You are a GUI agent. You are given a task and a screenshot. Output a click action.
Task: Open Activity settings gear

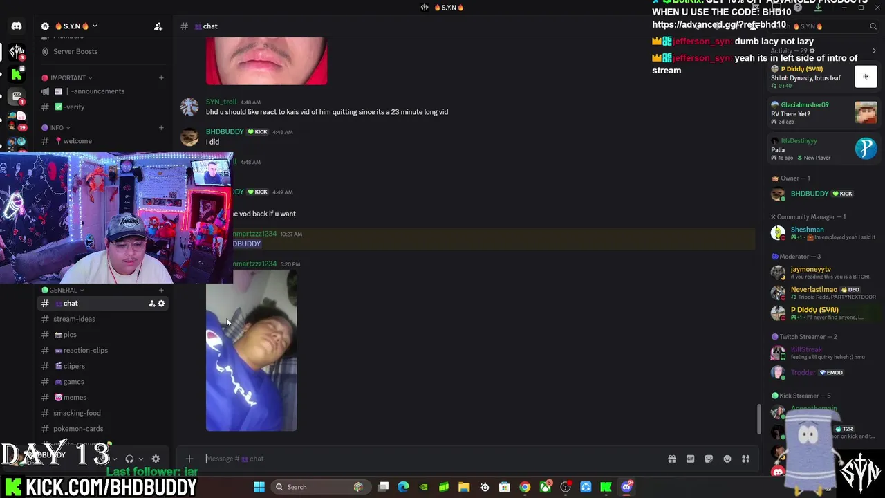[x=812, y=51]
